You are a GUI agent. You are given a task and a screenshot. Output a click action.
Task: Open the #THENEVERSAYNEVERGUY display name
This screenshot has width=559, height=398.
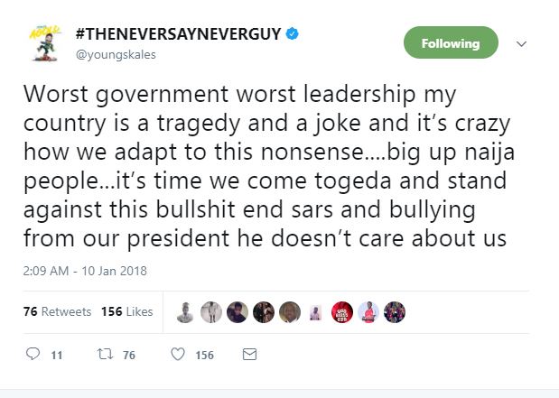coord(180,35)
